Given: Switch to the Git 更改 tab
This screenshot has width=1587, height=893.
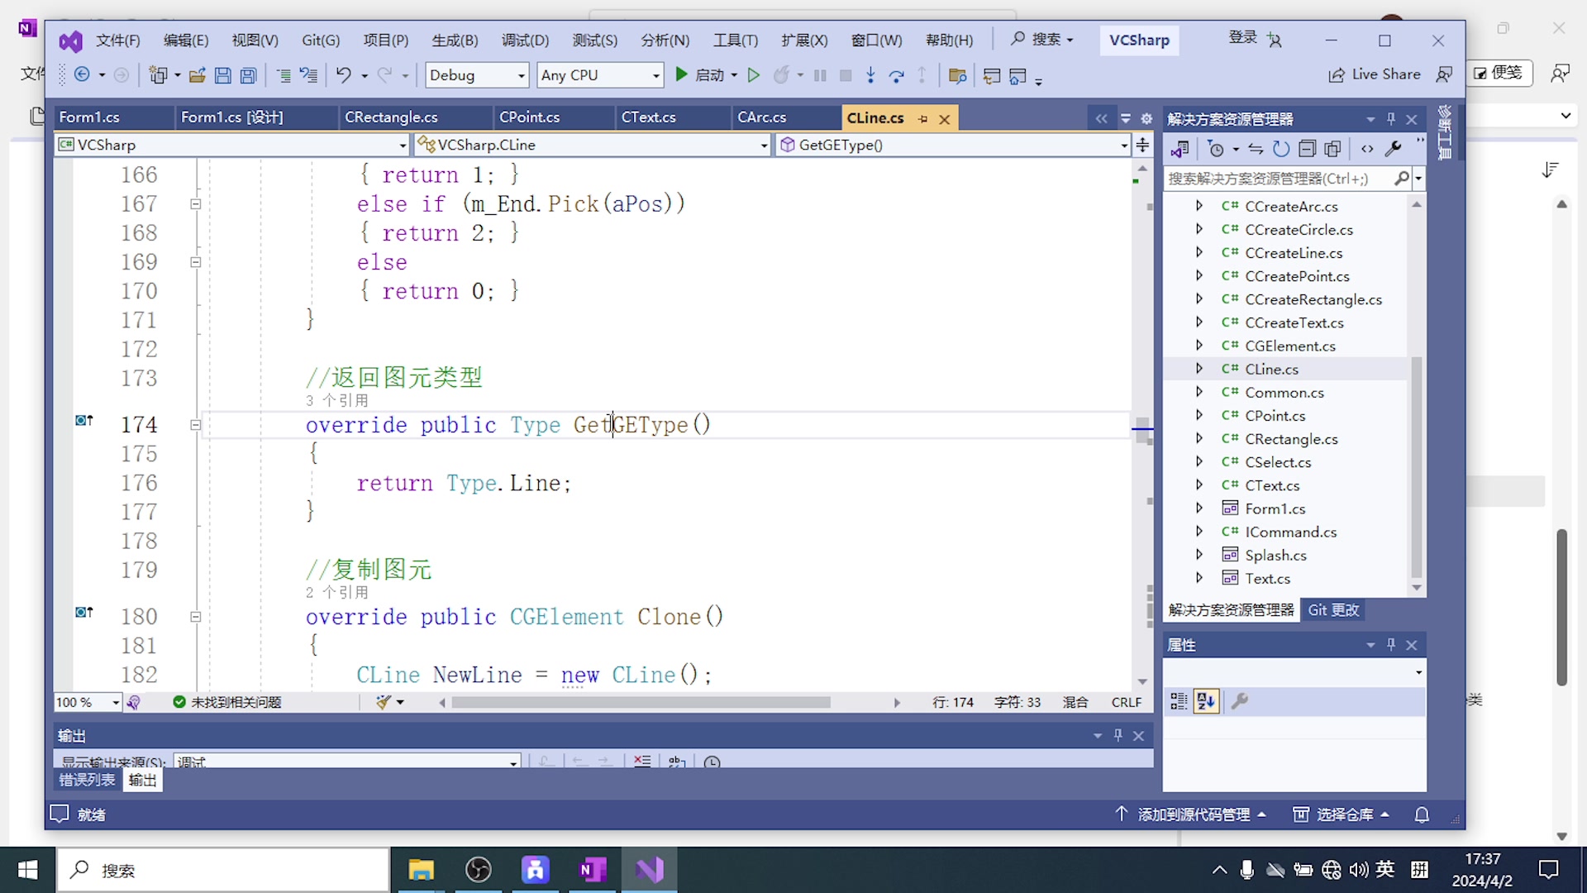Looking at the screenshot, I should tap(1333, 610).
